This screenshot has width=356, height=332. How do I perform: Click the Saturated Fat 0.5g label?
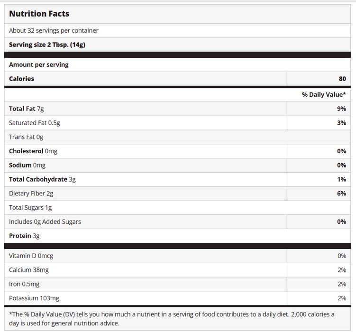click(35, 123)
